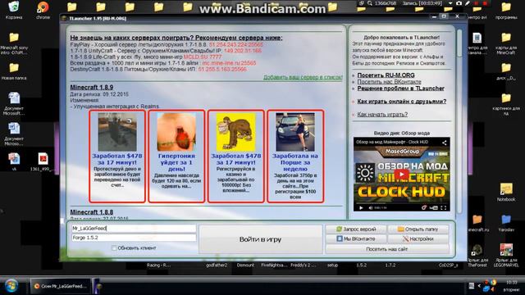Viewport: 525px width, 295px height.
Task: Open the Minecraft sony intro folder
Action: 14,43
